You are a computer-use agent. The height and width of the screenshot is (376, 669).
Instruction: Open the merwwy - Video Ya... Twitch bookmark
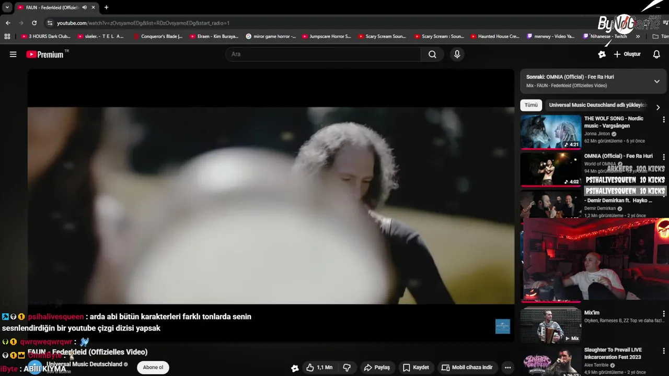(551, 37)
